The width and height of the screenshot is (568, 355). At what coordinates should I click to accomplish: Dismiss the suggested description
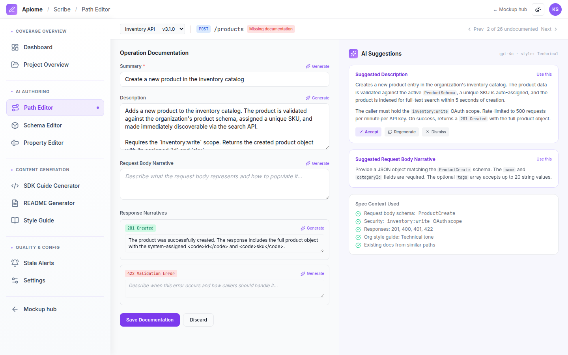pos(435,132)
